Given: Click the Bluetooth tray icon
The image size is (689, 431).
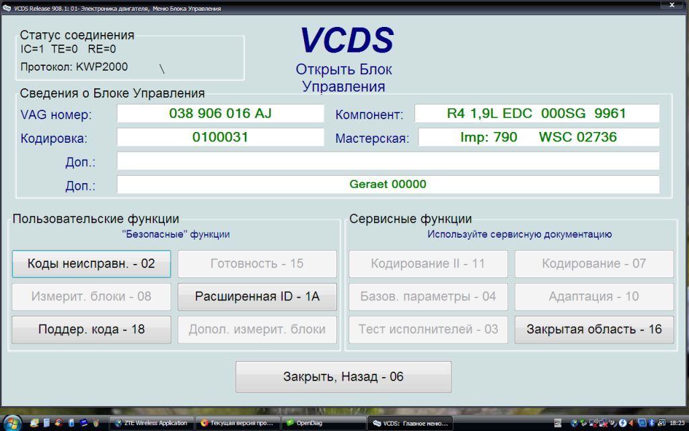Looking at the screenshot, I should (x=651, y=423).
